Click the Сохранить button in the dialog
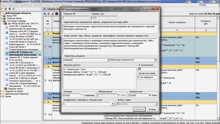This screenshot has height=124, width=220. pos(139,110)
